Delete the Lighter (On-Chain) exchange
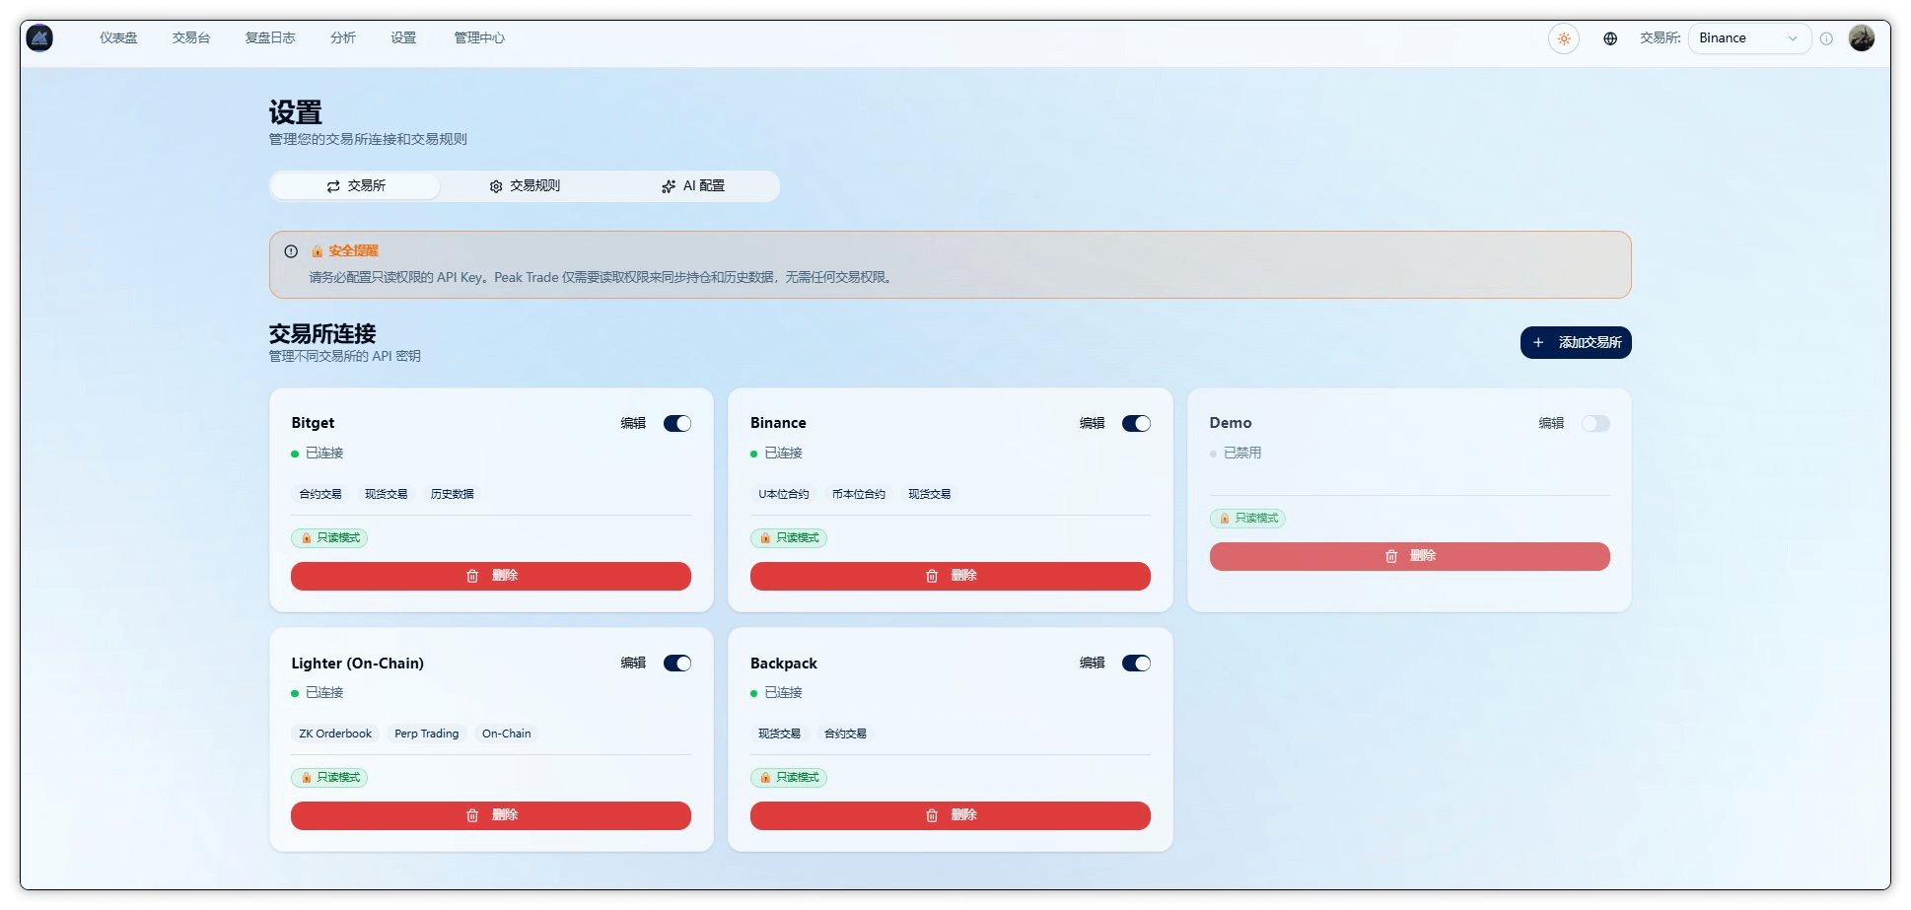 (491, 816)
